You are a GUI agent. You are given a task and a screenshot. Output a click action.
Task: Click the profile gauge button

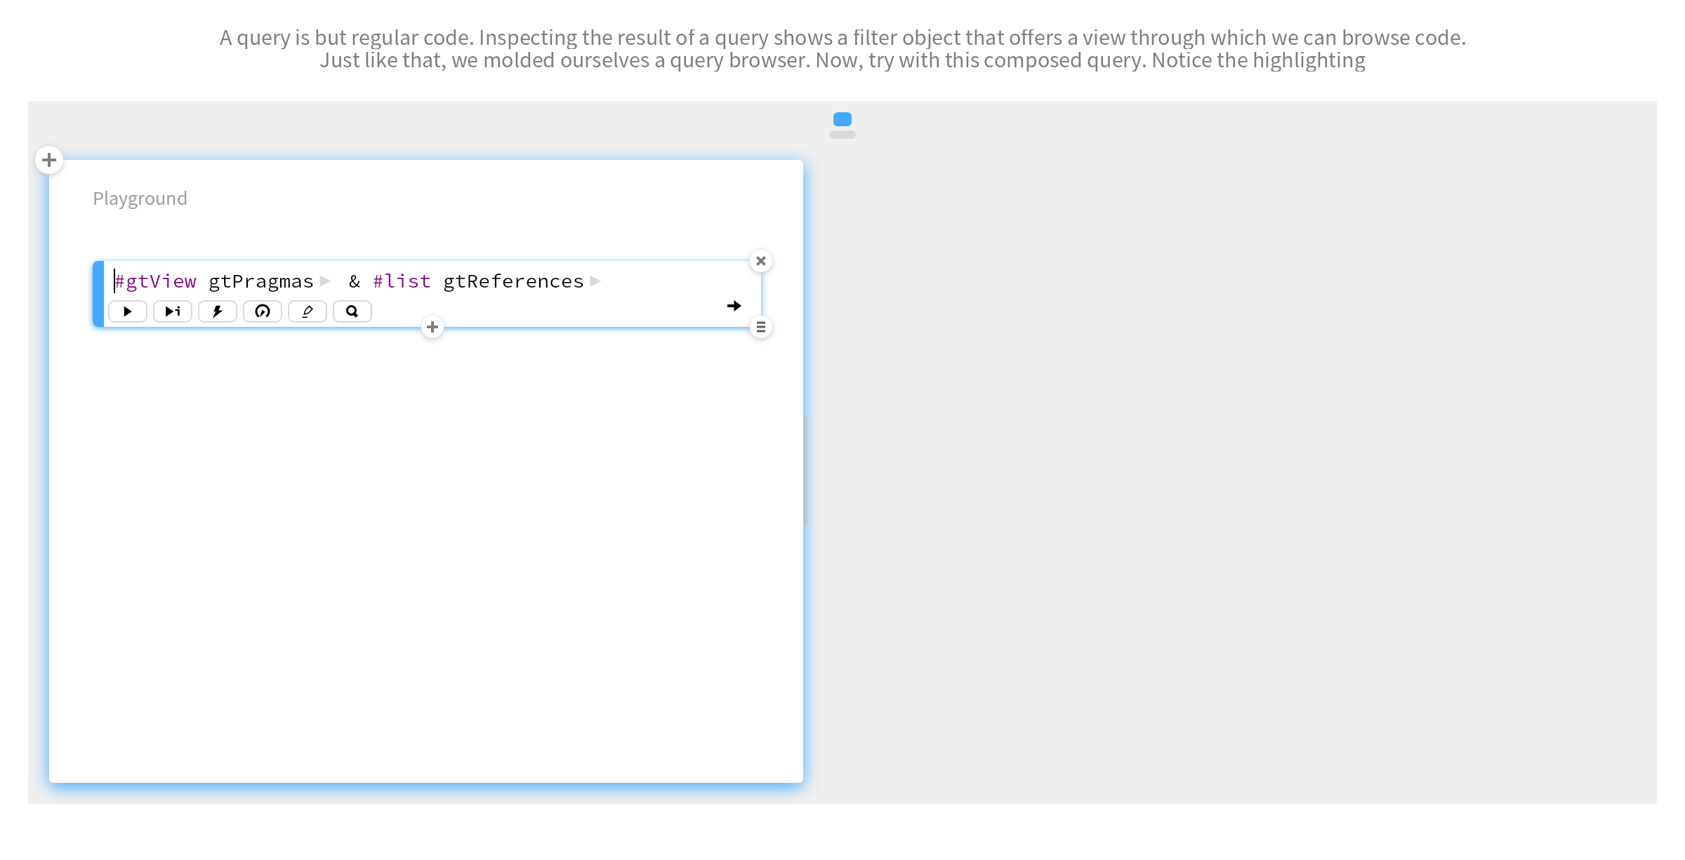click(263, 311)
